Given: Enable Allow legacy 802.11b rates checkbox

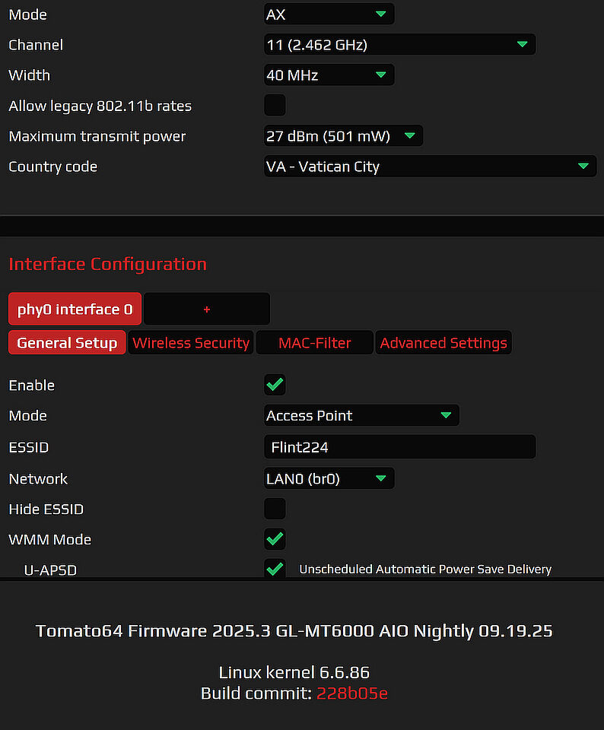Looking at the screenshot, I should point(275,105).
